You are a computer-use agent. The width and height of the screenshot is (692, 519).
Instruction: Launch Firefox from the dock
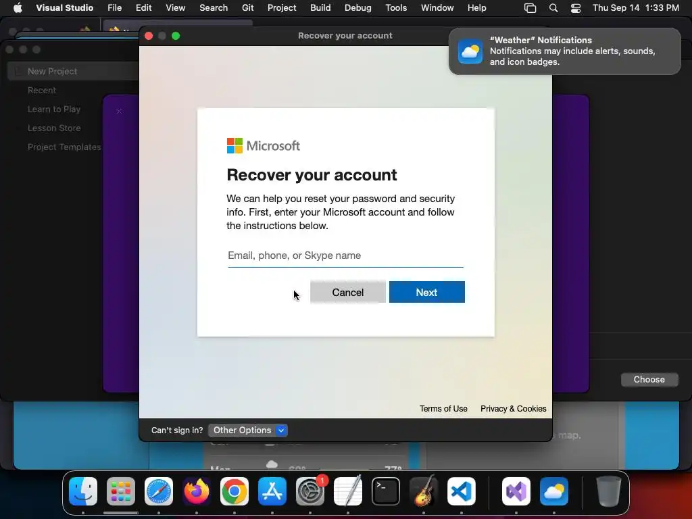coord(197,491)
